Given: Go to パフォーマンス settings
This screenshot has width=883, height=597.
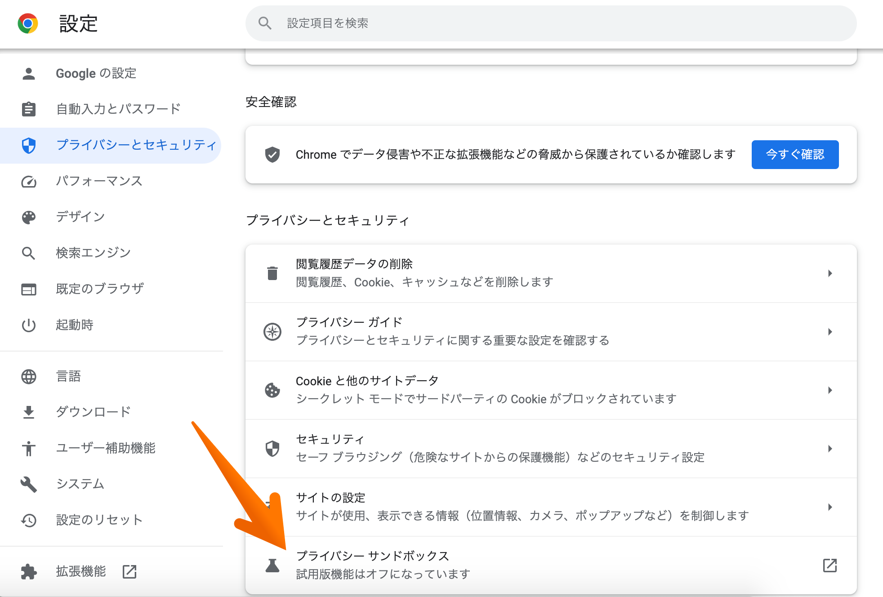Looking at the screenshot, I should (111, 181).
